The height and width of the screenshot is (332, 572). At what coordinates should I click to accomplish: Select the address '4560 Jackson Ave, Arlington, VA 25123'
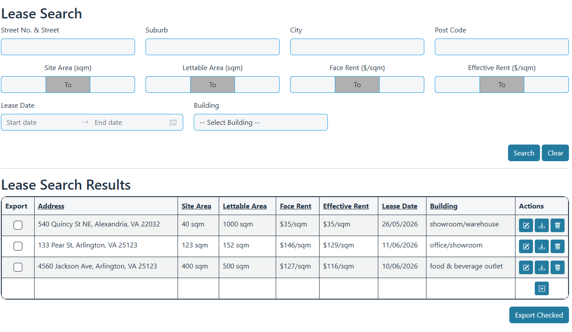97,266
